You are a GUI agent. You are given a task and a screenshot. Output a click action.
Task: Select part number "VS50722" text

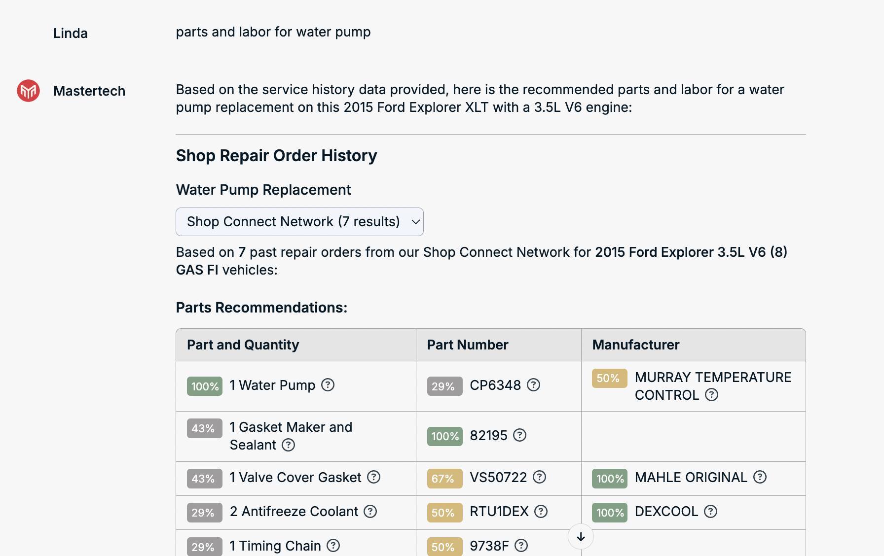(x=498, y=477)
